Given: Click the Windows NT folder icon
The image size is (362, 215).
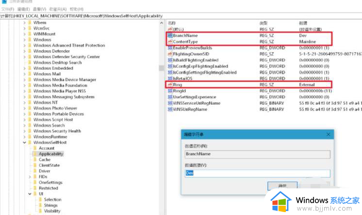Looking at the screenshot, I should [30, 102].
